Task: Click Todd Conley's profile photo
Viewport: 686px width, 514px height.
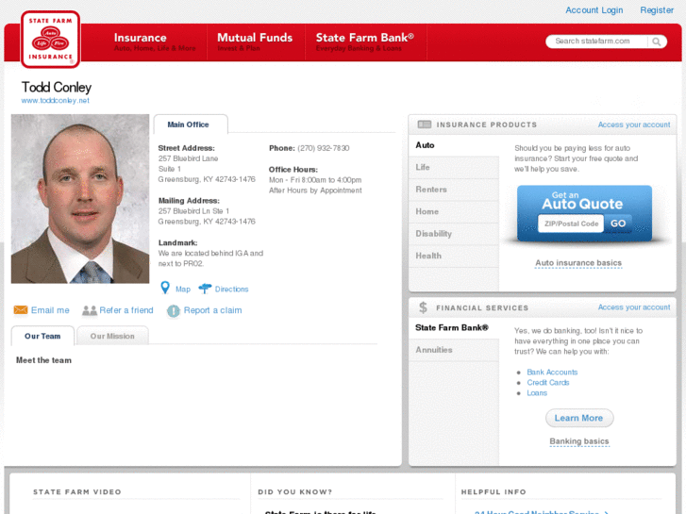Action: [80, 199]
